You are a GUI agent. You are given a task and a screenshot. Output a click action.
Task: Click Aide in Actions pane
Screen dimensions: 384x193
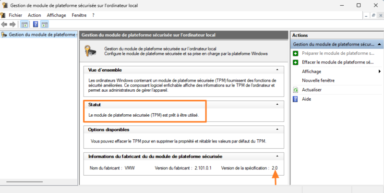(x=307, y=99)
